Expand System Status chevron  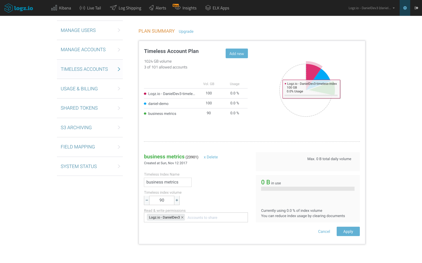(119, 166)
